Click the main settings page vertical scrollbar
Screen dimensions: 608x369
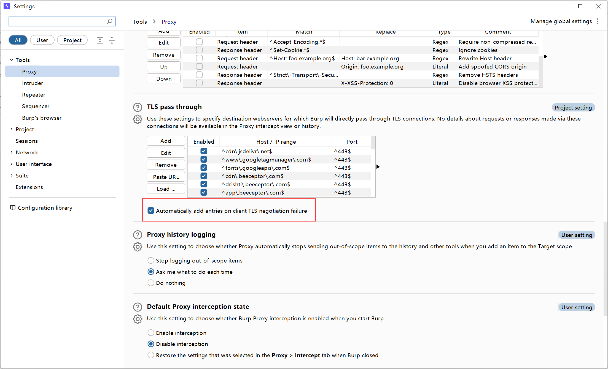605,268
